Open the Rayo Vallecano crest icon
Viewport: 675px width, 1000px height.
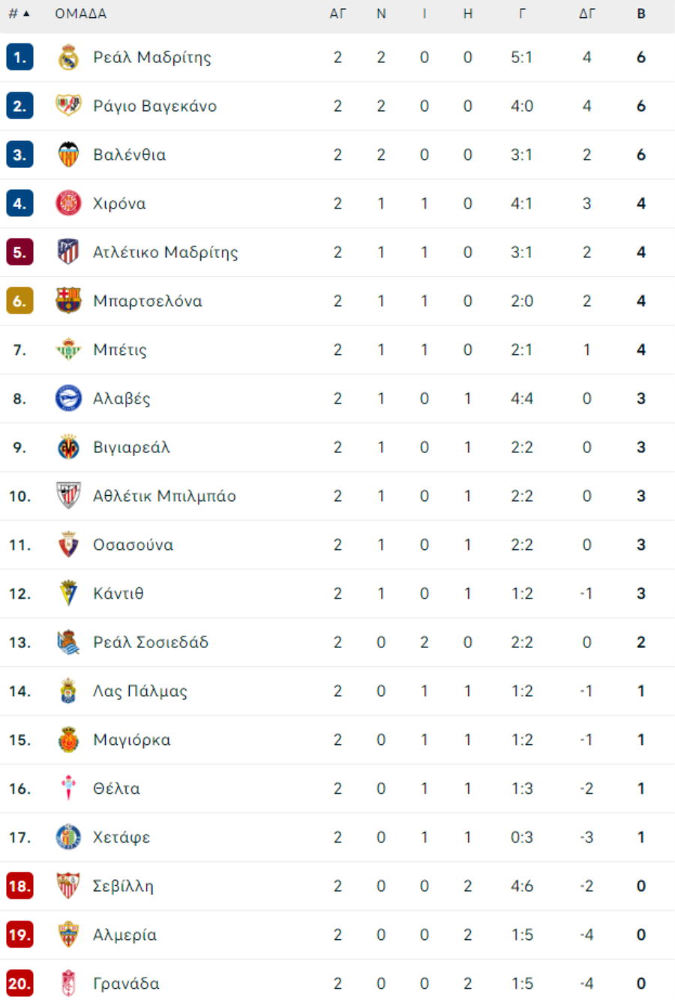tap(68, 106)
